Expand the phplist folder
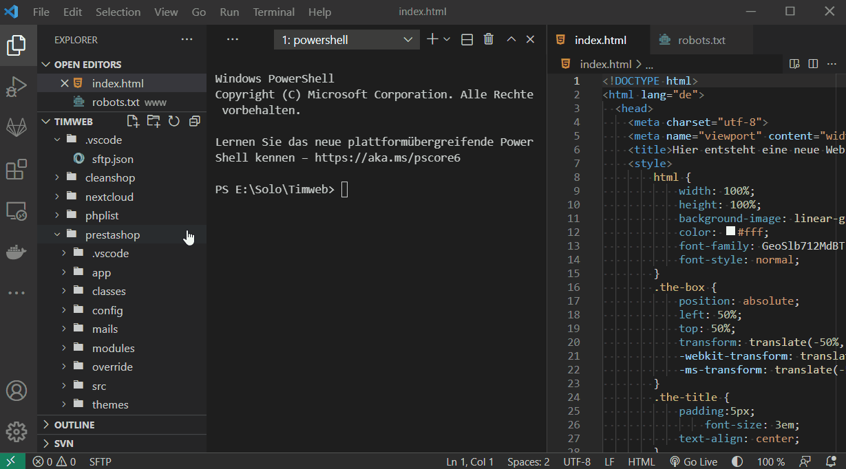 pos(122,215)
